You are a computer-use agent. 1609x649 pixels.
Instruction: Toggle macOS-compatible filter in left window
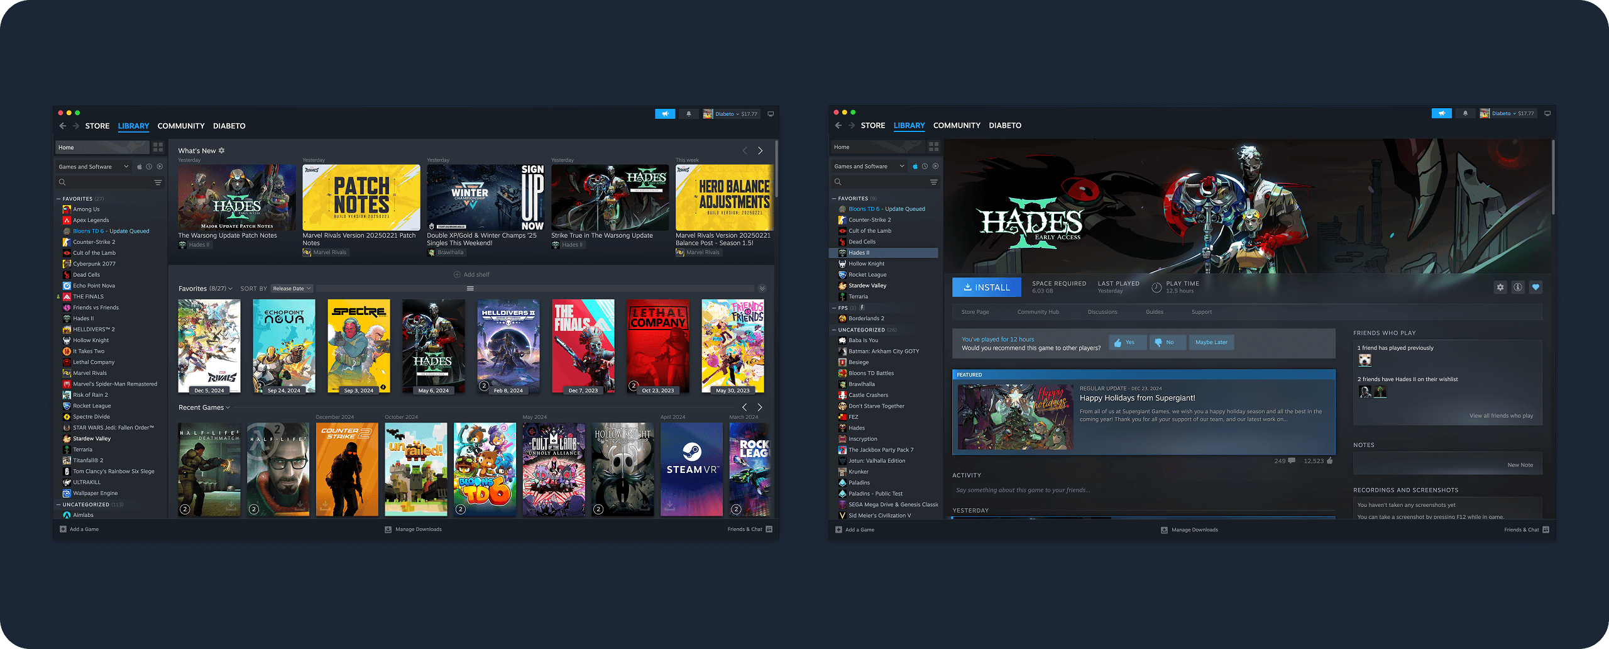140,167
